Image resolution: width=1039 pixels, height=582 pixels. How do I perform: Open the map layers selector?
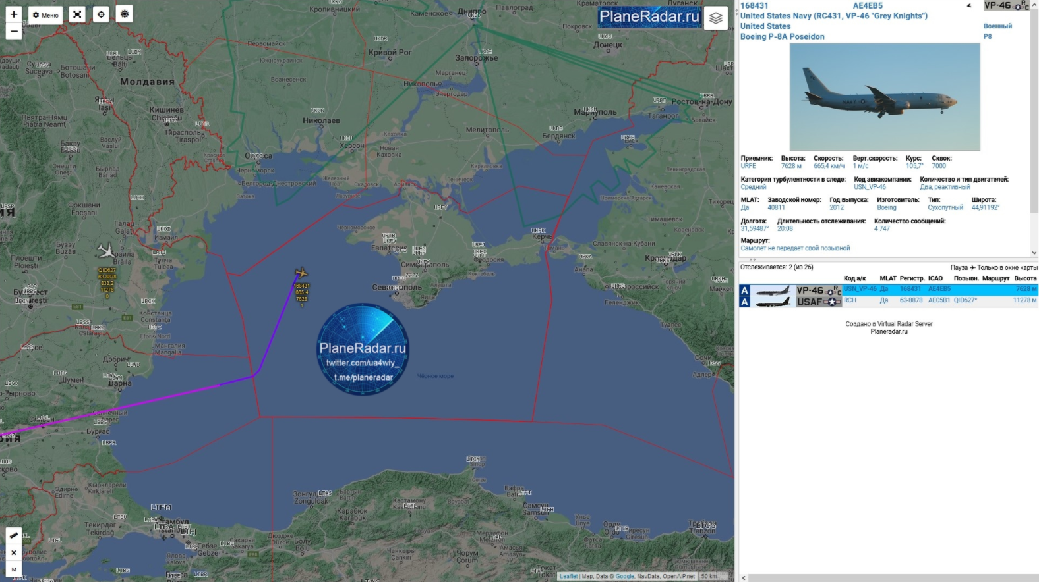pyautogui.click(x=715, y=18)
